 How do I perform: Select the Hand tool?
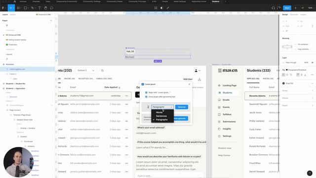[45, 8]
